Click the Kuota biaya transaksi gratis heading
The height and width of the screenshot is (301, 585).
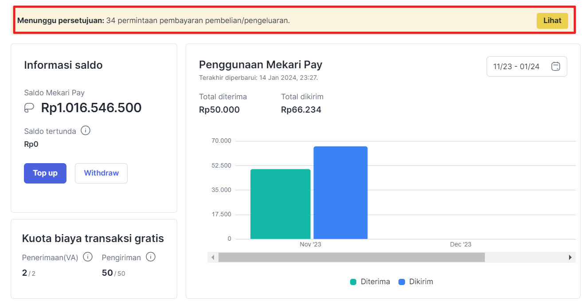pyautogui.click(x=93, y=238)
